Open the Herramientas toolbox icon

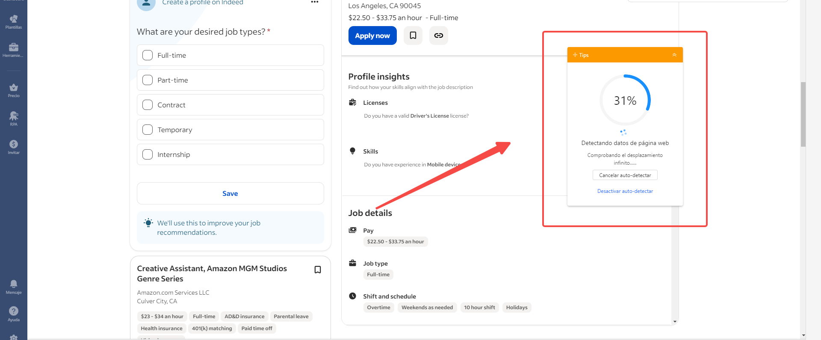[14, 50]
